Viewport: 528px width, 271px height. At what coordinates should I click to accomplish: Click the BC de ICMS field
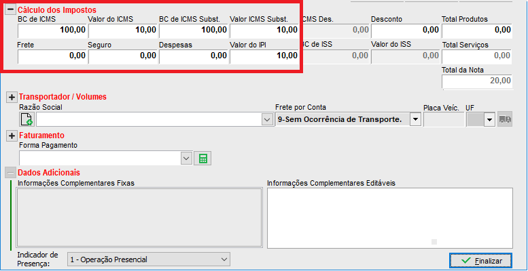[x=52, y=30]
